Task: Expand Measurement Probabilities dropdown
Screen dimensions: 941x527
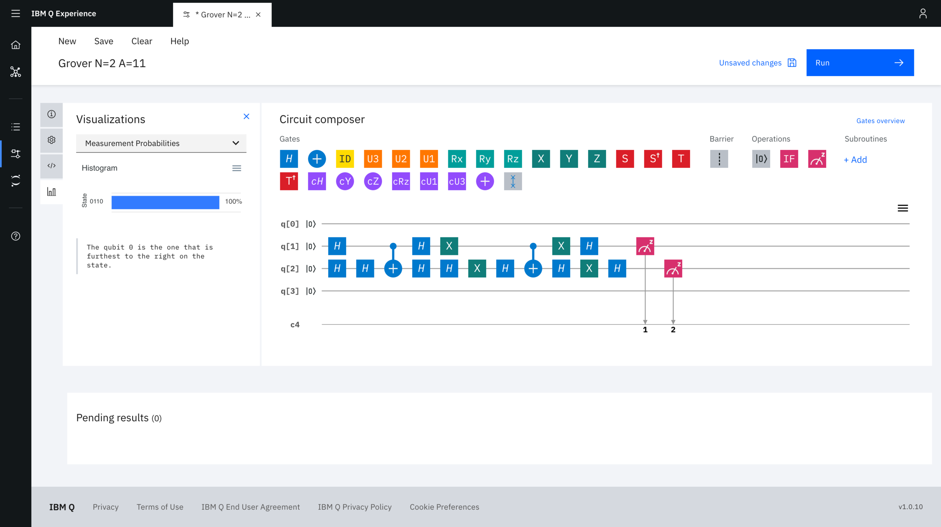Action: point(161,143)
